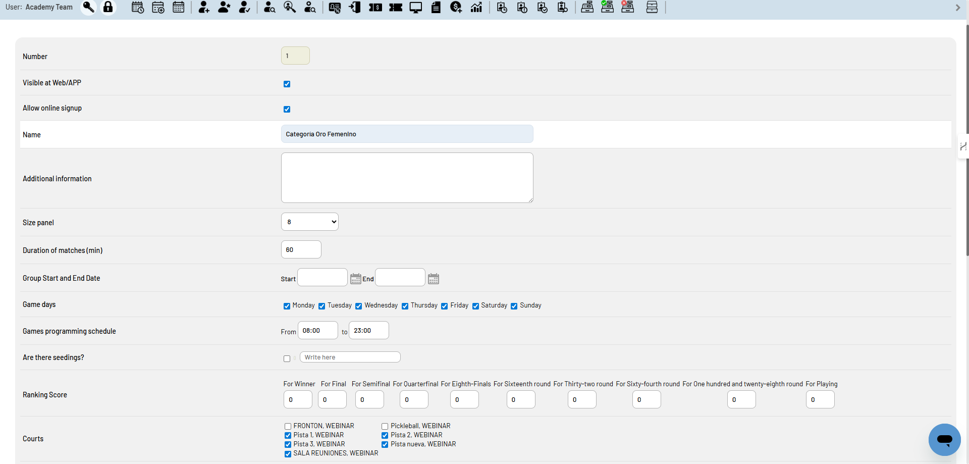Screen dimensions: 969x464
Task: Expand toolbar with right chevron arrow
Action: 958,8
